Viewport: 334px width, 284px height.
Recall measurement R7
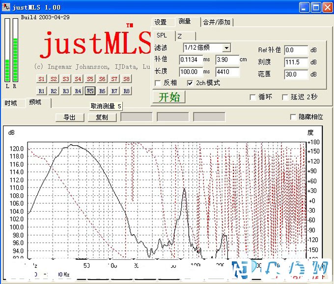click(x=114, y=91)
